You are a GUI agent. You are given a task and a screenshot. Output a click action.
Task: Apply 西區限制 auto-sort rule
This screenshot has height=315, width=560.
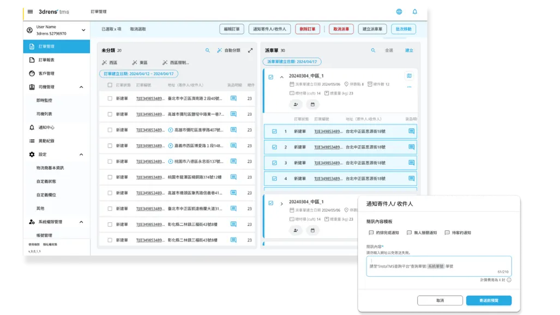176,63
